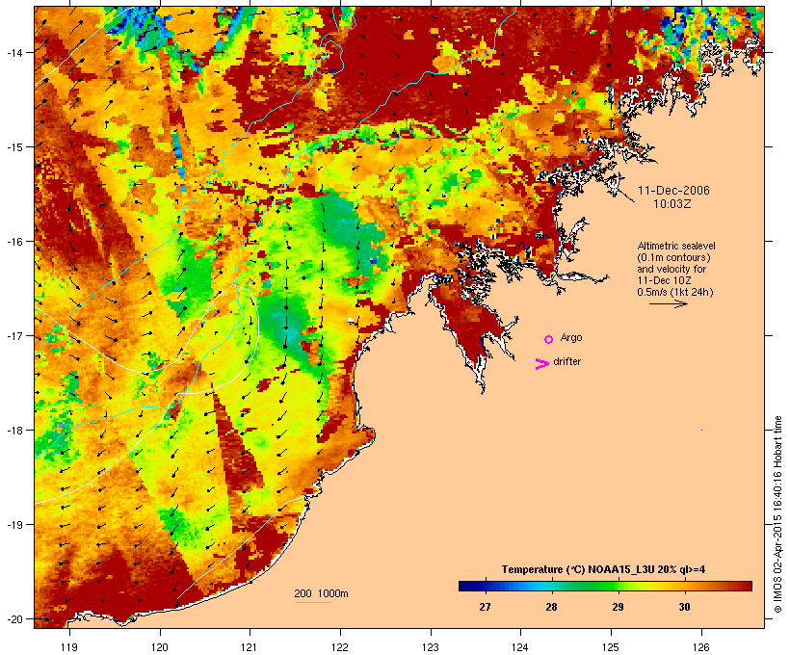The image size is (790, 655).
Task: Click the 0.5m/s velocity scale arrow
Action: click(668, 303)
